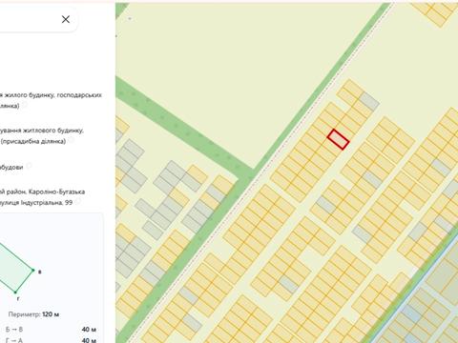Open info icon after 'вулиця Індустріальна, 99'
The height and width of the screenshot is (343, 458).
tap(78, 201)
